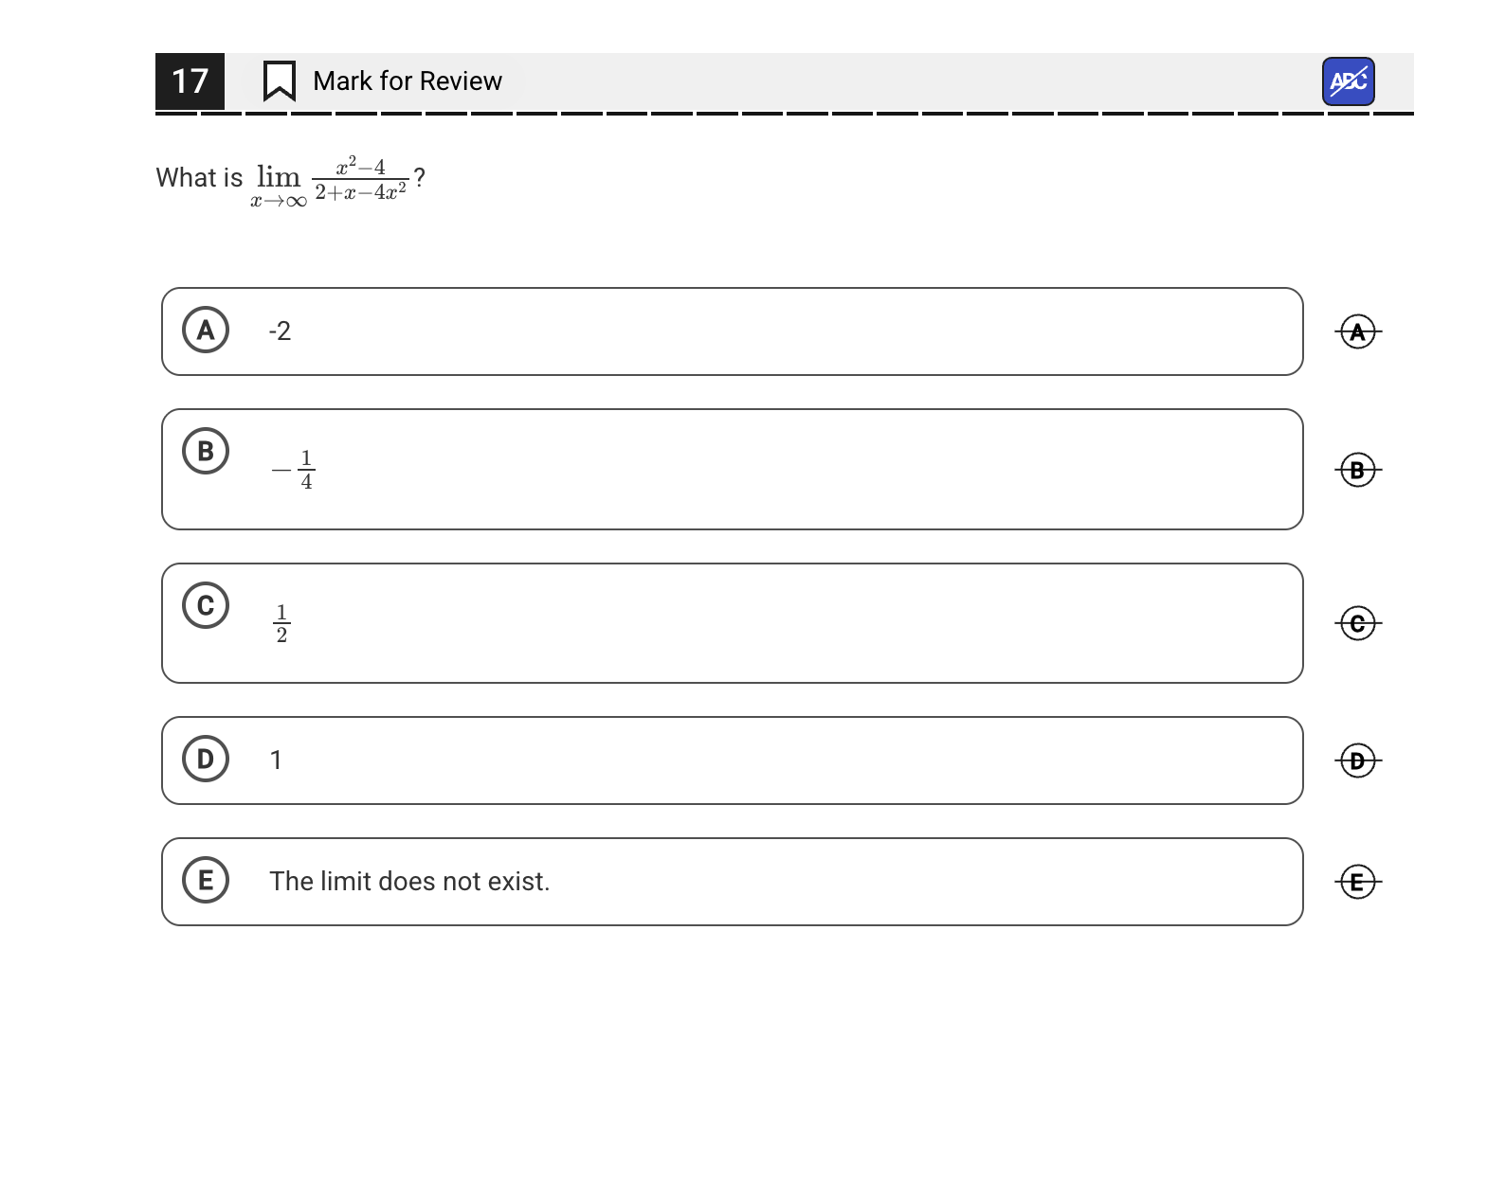Click "The limit does not exist." text
Image resolution: width=1505 pixels, height=1199 pixels.
point(409,882)
